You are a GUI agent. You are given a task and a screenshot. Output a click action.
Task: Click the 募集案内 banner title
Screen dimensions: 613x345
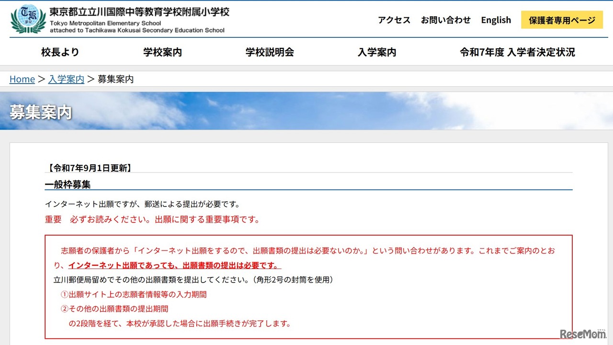[40, 113]
